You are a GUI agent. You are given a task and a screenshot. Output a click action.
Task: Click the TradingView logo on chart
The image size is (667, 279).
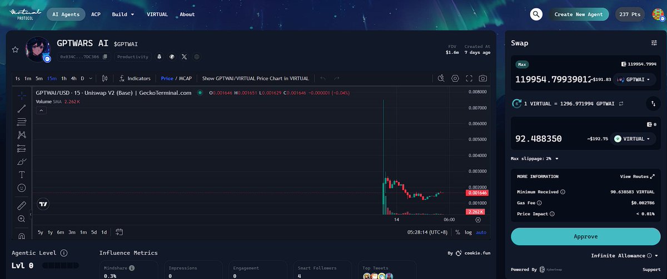43,204
